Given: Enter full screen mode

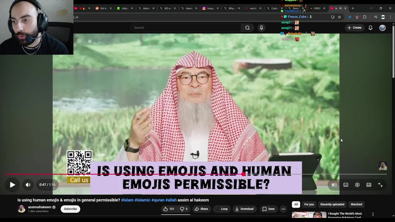Looking at the screenshot, I should point(380,185).
